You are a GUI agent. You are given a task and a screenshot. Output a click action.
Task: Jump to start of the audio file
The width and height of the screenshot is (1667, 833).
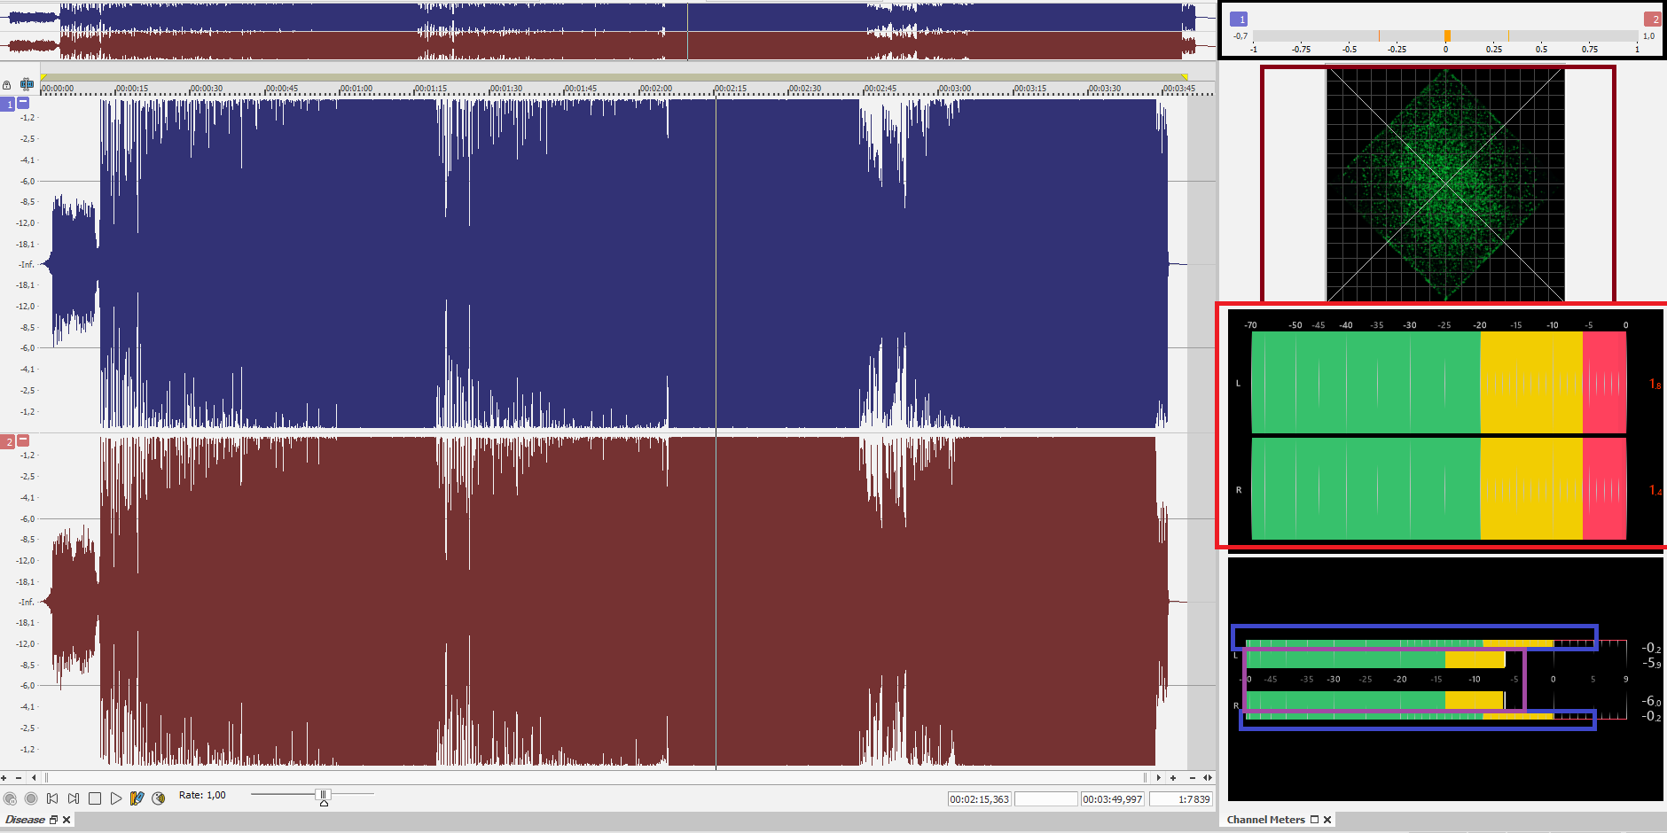(x=52, y=798)
